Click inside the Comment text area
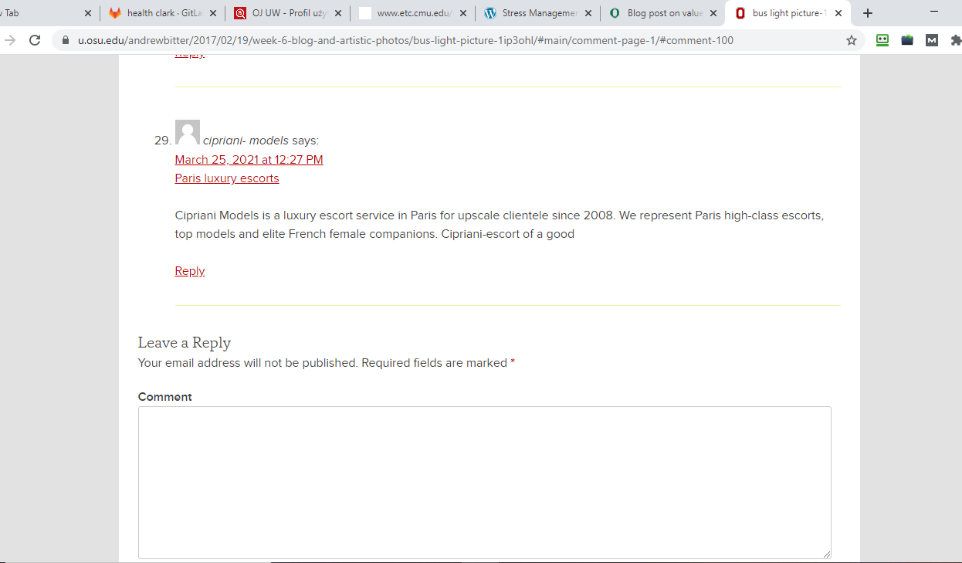This screenshot has height=563, width=962. tap(484, 482)
